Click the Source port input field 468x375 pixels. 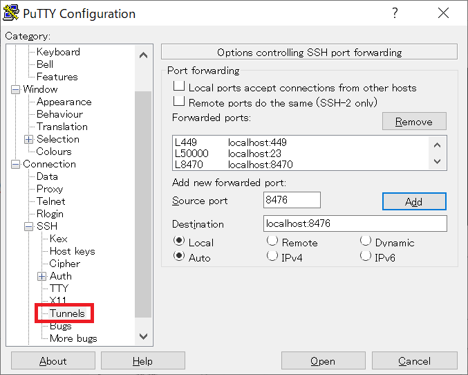coord(292,200)
